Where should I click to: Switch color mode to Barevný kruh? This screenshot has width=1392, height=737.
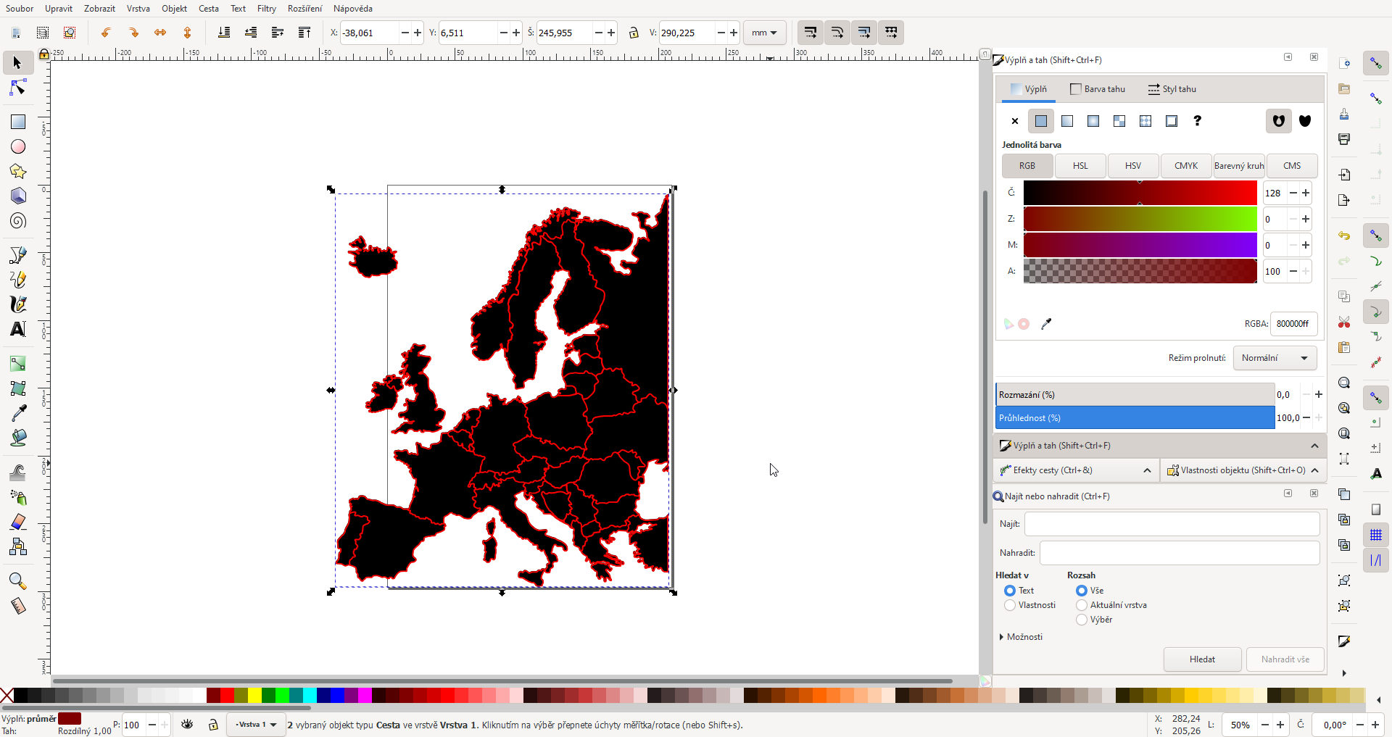coord(1239,166)
